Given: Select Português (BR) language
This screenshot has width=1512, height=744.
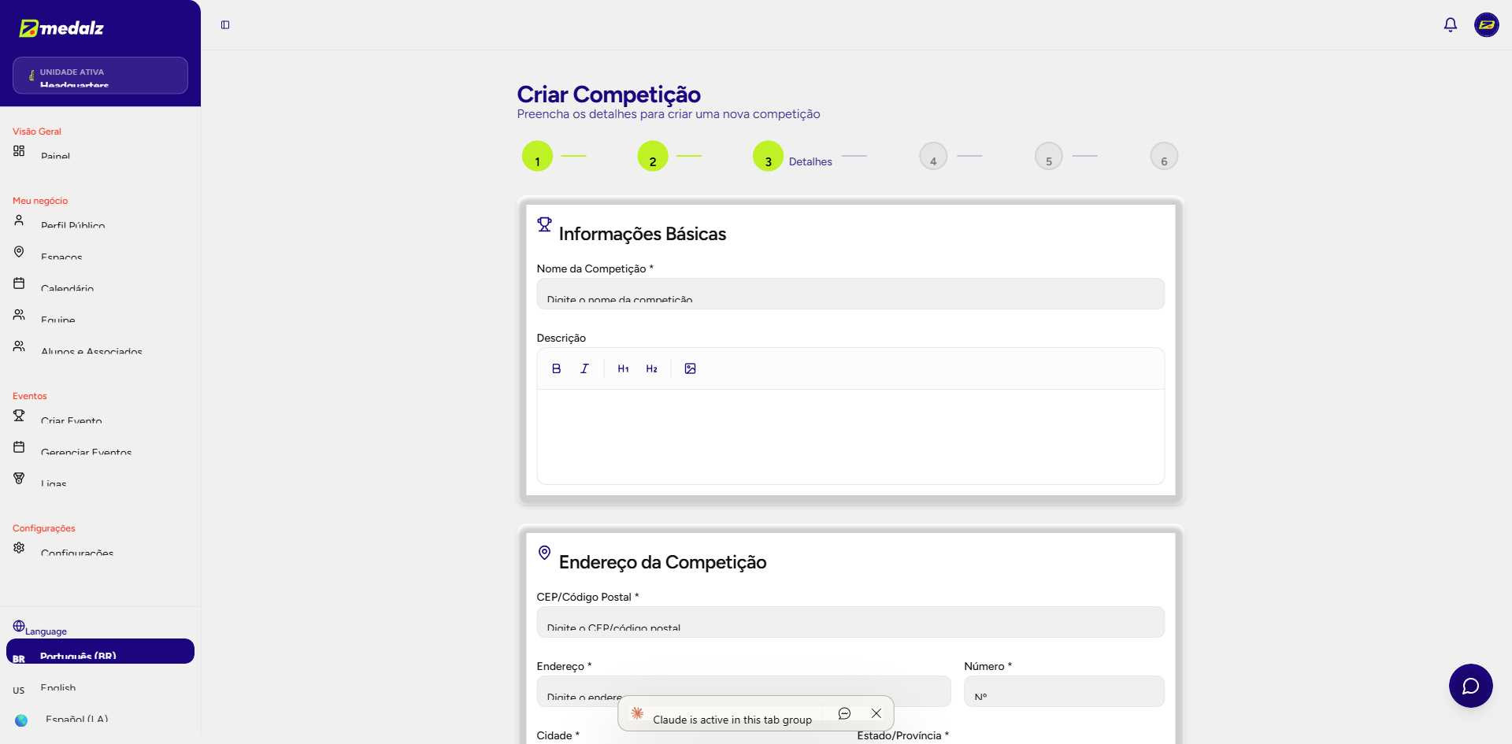Looking at the screenshot, I should point(100,651).
